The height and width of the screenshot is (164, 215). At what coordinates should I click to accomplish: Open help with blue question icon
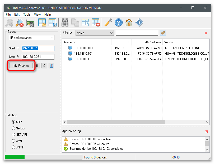tap(119, 23)
